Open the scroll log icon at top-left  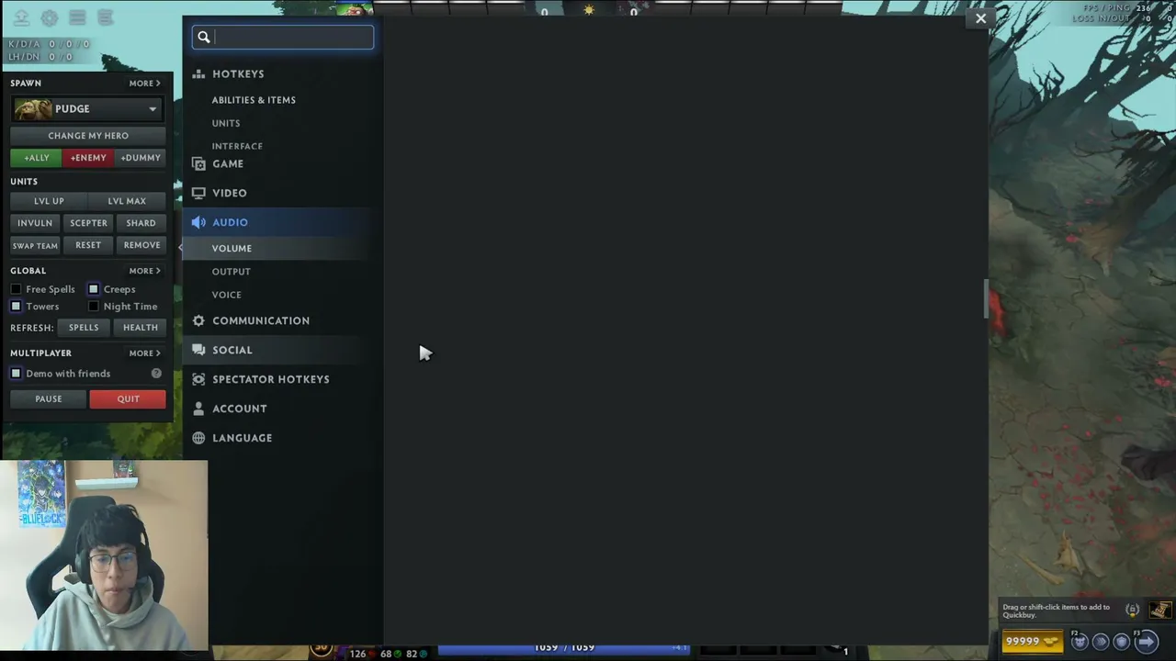click(106, 17)
